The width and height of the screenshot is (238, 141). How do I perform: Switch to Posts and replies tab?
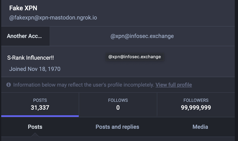[117, 127]
